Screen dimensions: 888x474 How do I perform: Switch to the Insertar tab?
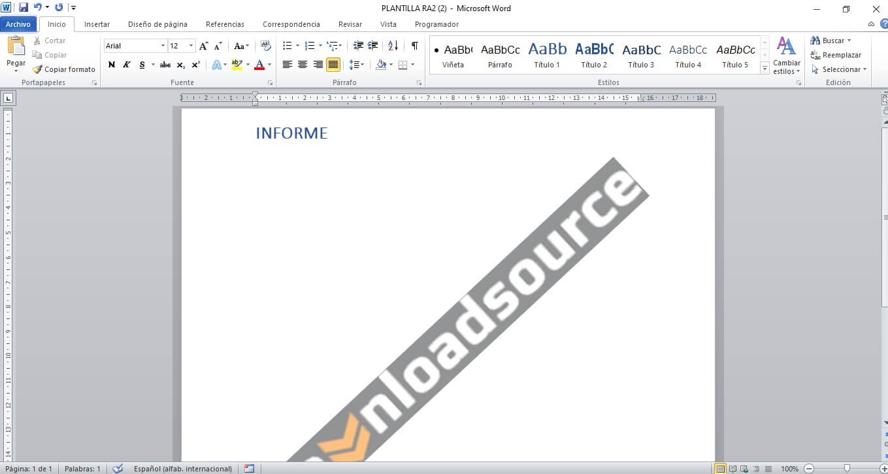click(97, 24)
